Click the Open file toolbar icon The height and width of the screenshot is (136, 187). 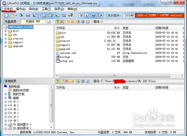12,15
